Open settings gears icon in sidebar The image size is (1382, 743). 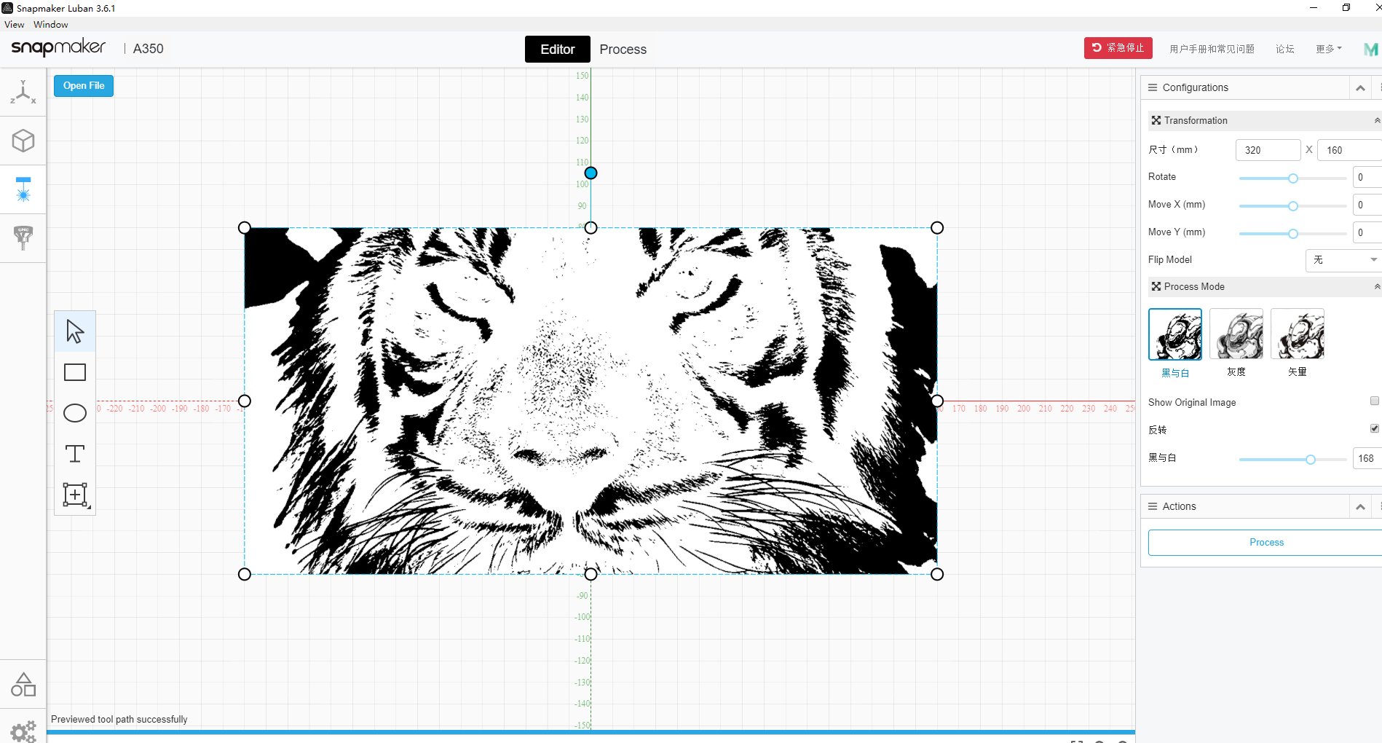click(23, 731)
